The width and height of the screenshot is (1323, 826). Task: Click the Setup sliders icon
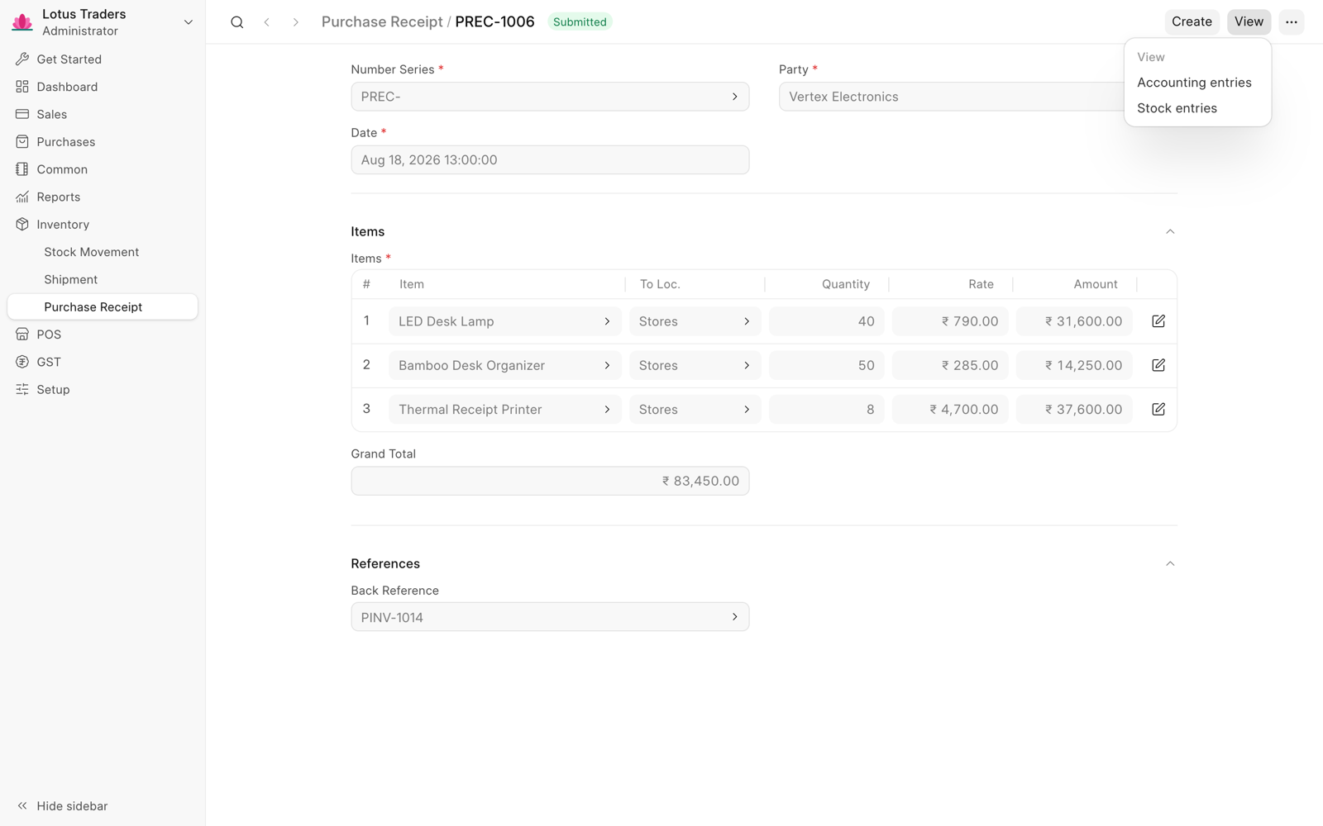tap(22, 389)
